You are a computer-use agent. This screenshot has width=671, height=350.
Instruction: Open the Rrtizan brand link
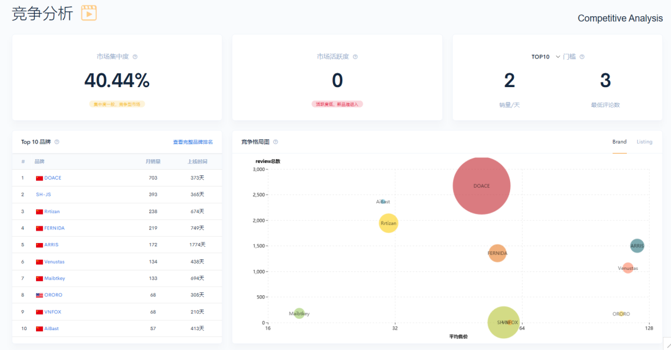(x=52, y=211)
